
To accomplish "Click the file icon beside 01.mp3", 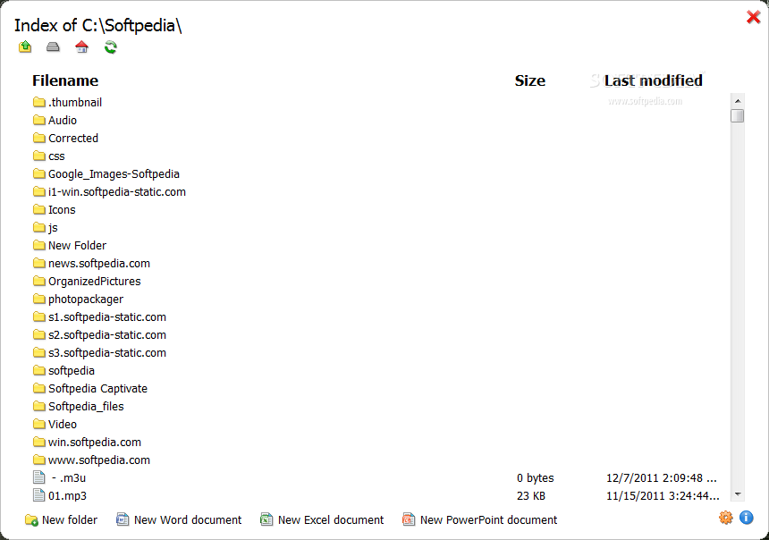I will point(38,496).
